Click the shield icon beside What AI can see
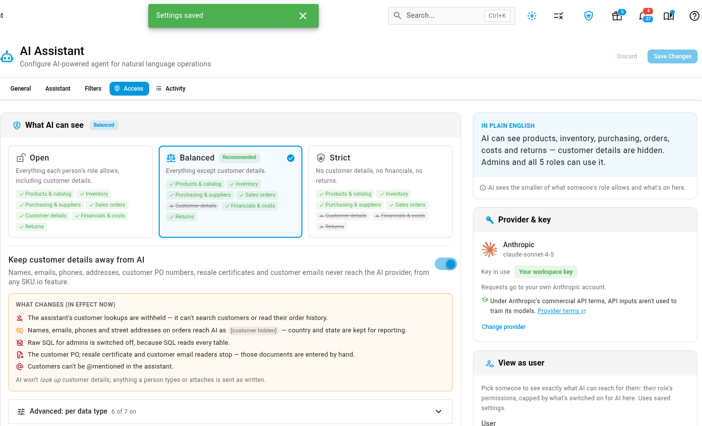 pyautogui.click(x=17, y=125)
